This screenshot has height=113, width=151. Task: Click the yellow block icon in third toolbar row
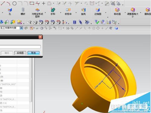[x=13, y=22]
